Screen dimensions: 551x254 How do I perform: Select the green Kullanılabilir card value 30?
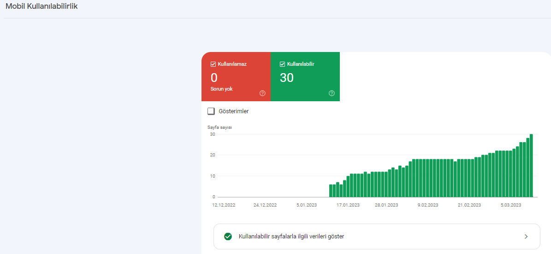pos(287,78)
